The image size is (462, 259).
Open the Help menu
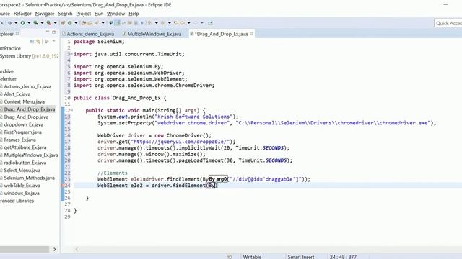pos(134,14)
